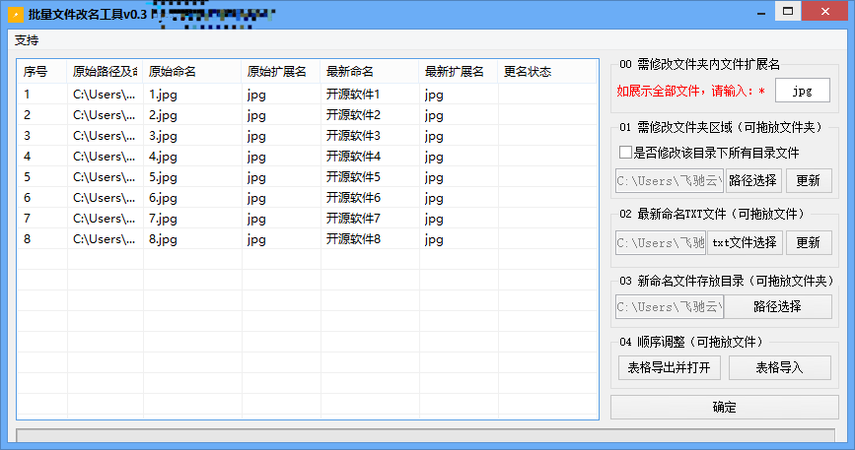Screen dimensions: 855x450
Task: Click the cell 开源软件5
Action: [370, 177]
